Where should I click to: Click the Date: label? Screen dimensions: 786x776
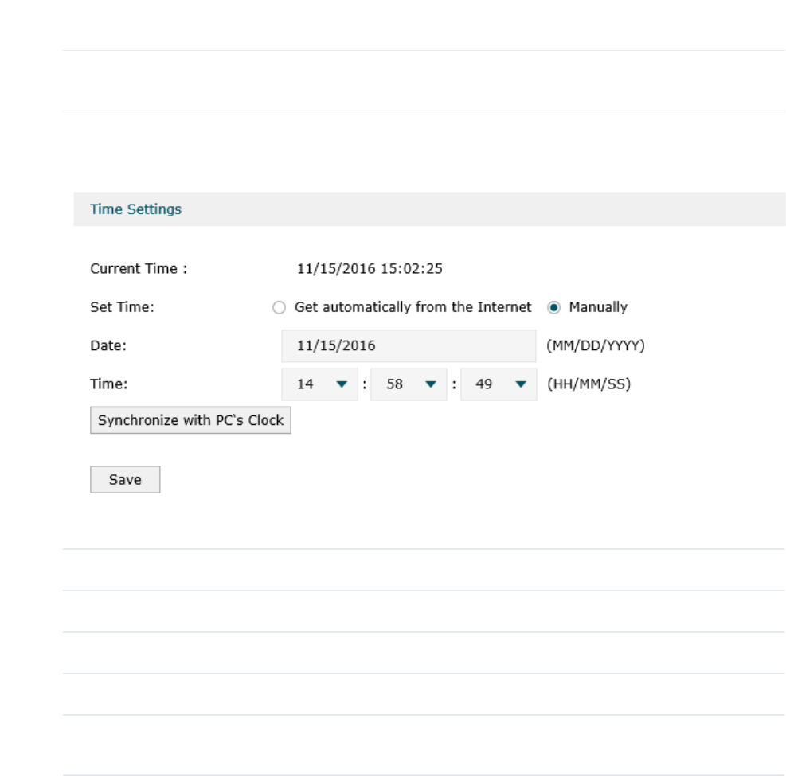108,345
